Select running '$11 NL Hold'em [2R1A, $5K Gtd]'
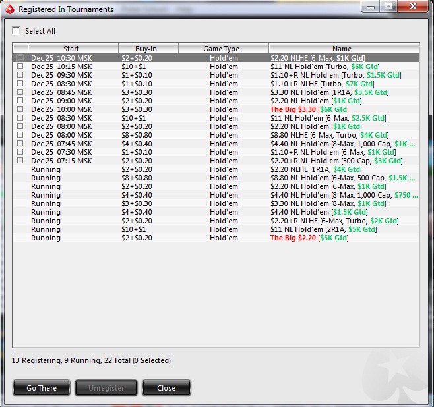Viewport: 434px width, 407px height. 324,229
